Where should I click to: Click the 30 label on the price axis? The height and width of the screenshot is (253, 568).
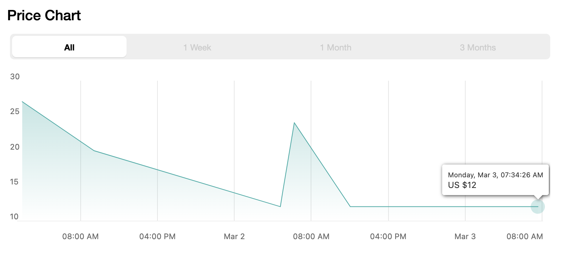coord(15,76)
